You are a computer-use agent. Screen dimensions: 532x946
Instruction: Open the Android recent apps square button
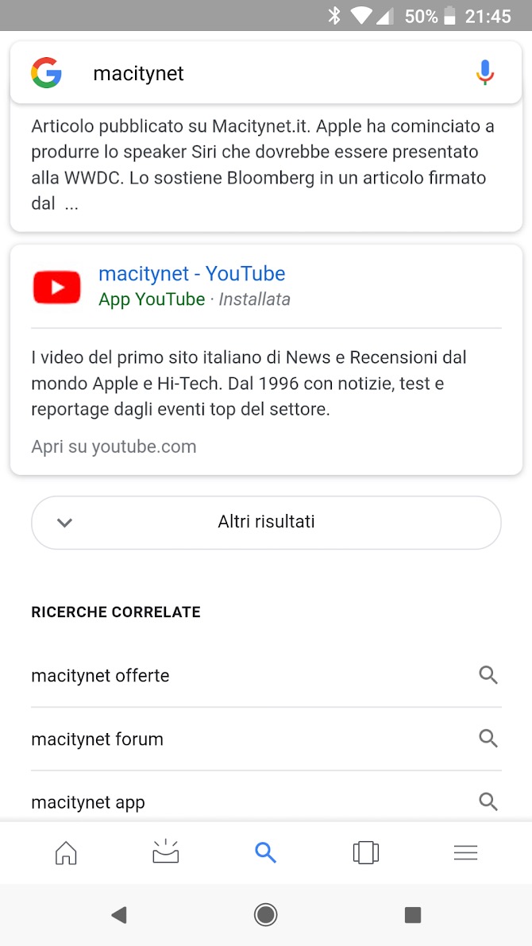click(x=412, y=915)
